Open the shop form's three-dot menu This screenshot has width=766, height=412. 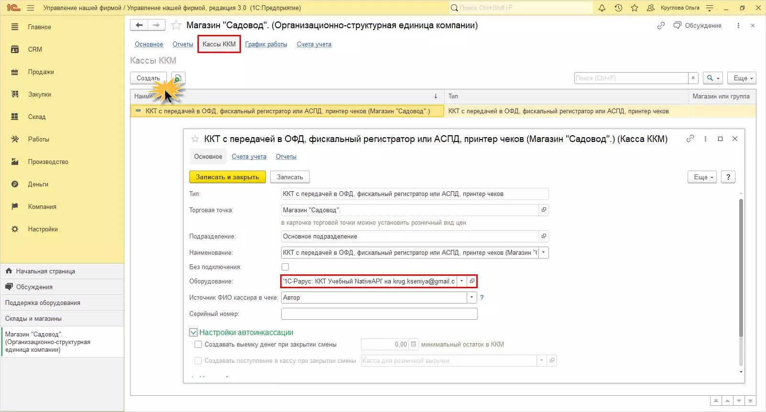[738, 26]
